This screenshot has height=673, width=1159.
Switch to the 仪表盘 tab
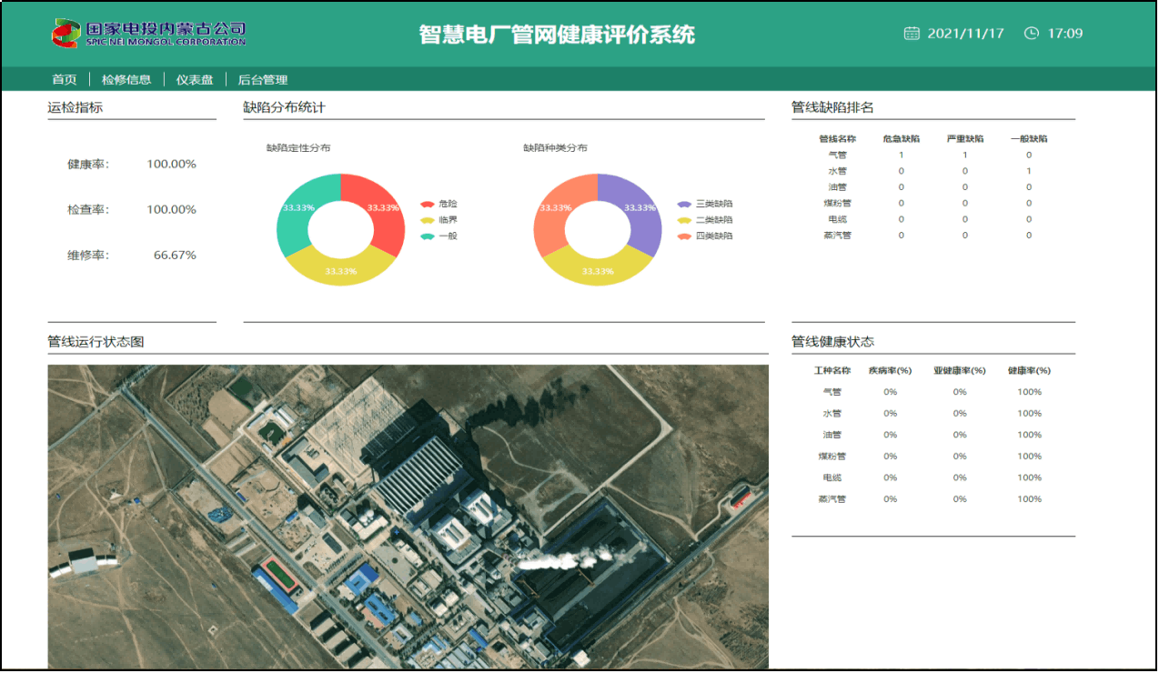tap(193, 79)
